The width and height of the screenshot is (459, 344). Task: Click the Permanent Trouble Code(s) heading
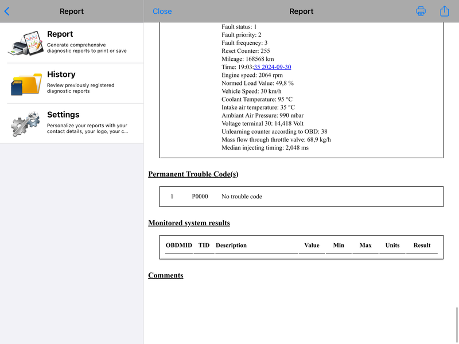193,174
